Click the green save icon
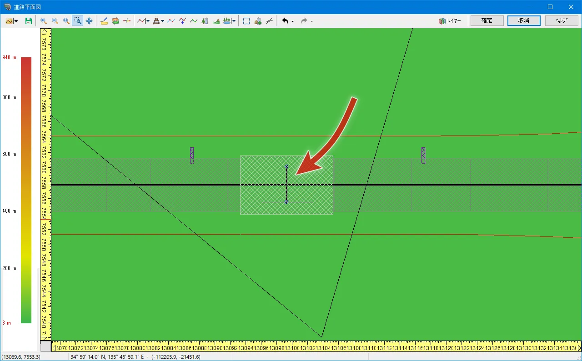The width and height of the screenshot is (582, 361). (x=29, y=21)
